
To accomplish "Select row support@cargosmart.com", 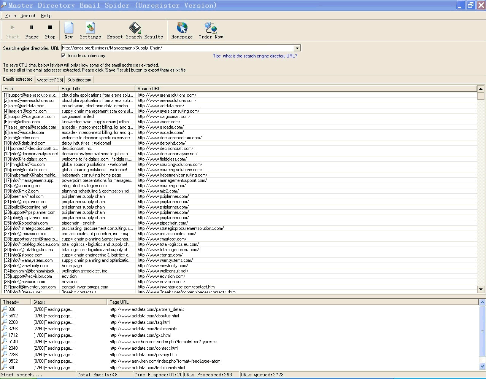I will [240, 116].
